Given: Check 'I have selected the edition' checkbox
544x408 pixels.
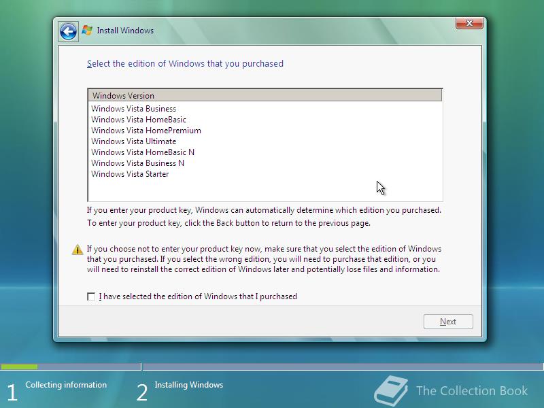Looking at the screenshot, I should (91, 296).
